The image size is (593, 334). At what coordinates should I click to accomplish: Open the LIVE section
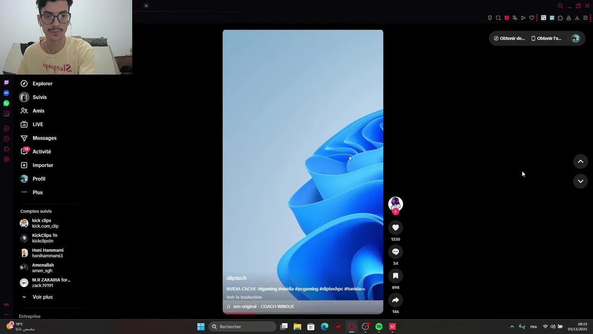(32, 124)
